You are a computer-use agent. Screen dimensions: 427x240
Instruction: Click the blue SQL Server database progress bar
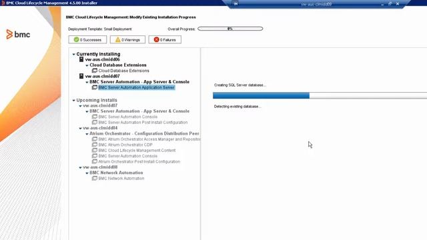(320, 95)
